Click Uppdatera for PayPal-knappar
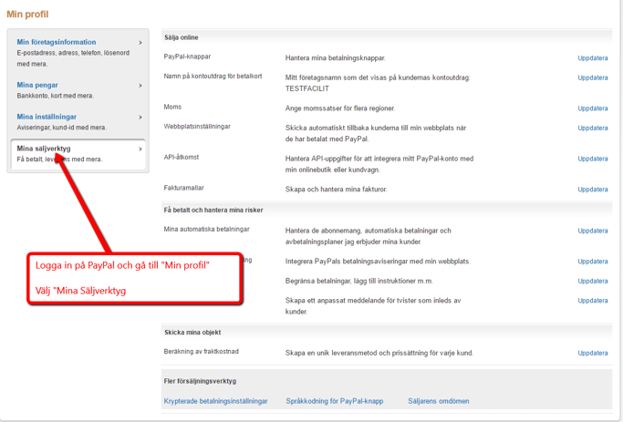Viewport: 623px width, 422px height. coord(593,58)
